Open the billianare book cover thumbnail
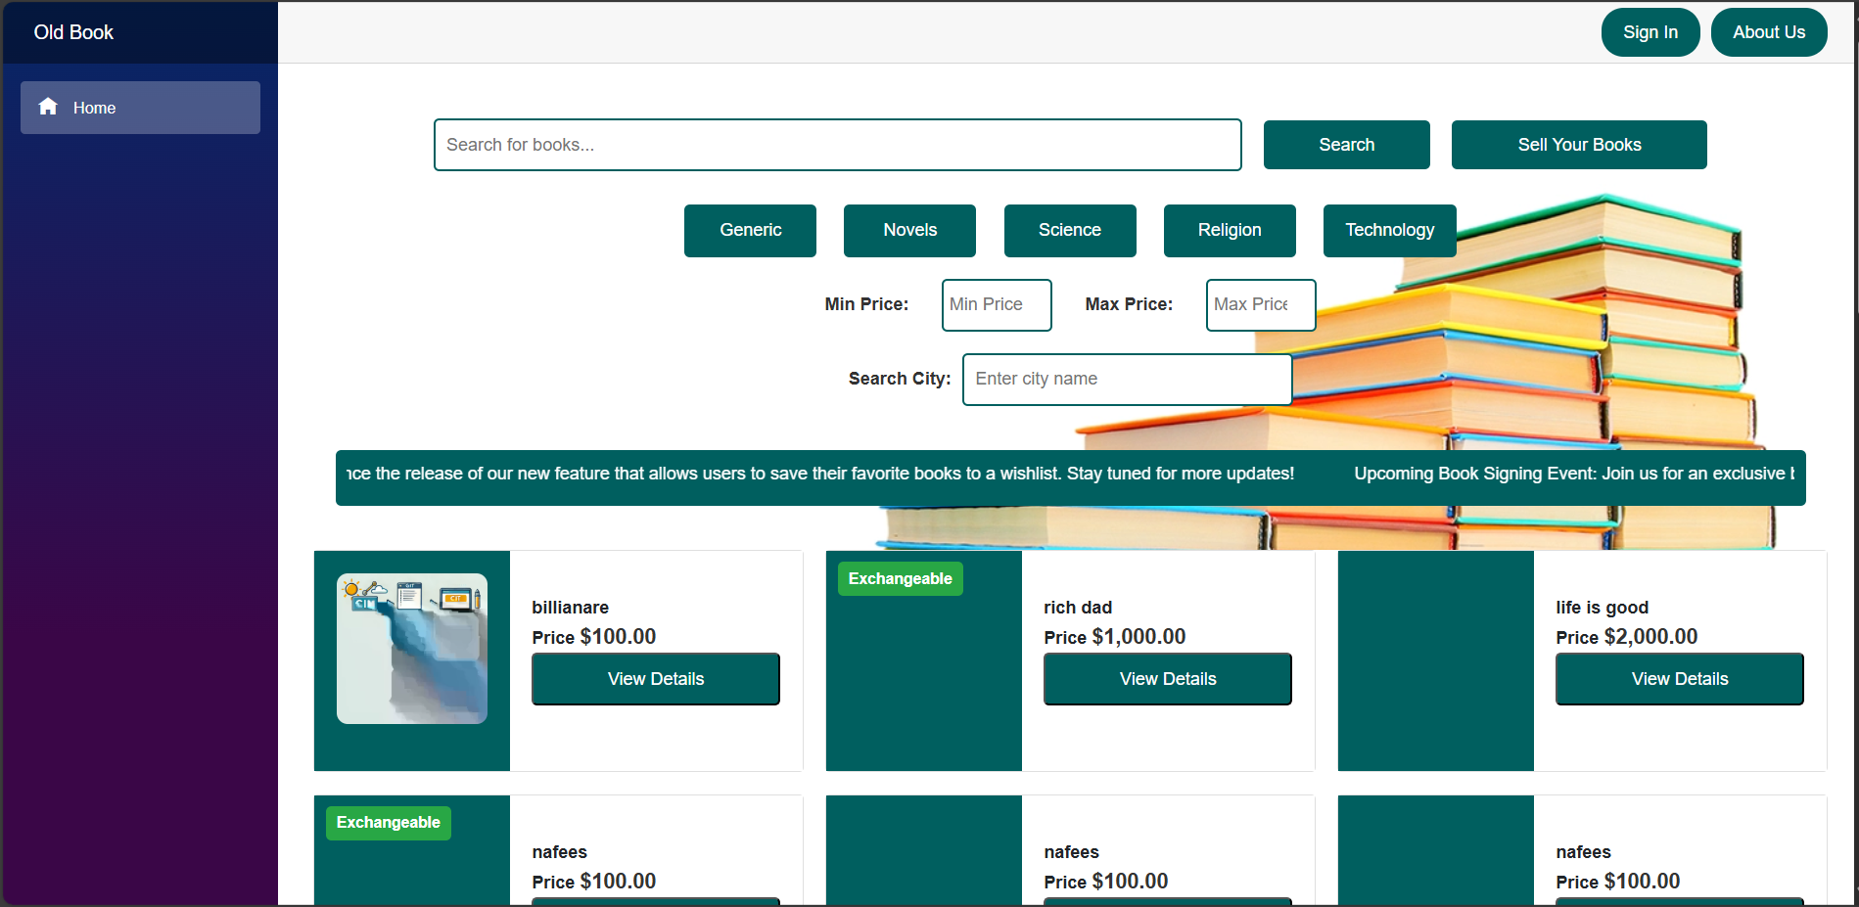The width and height of the screenshot is (1859, 907). [412, 649]
